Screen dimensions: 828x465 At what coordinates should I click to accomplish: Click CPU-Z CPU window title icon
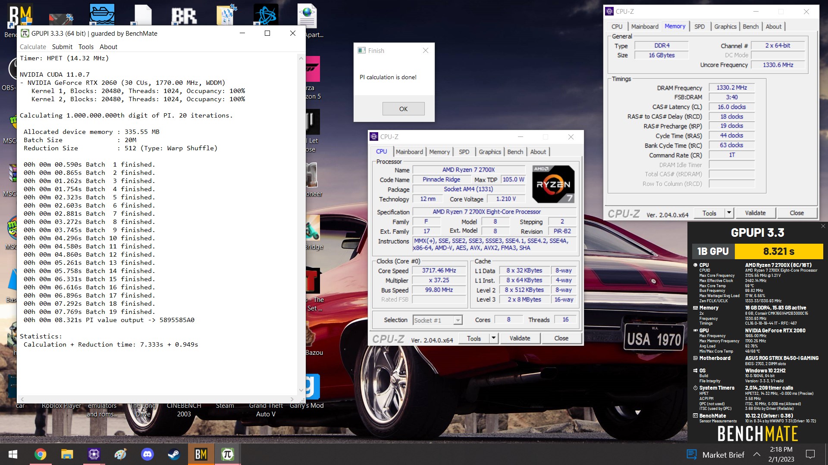[374, 136]
